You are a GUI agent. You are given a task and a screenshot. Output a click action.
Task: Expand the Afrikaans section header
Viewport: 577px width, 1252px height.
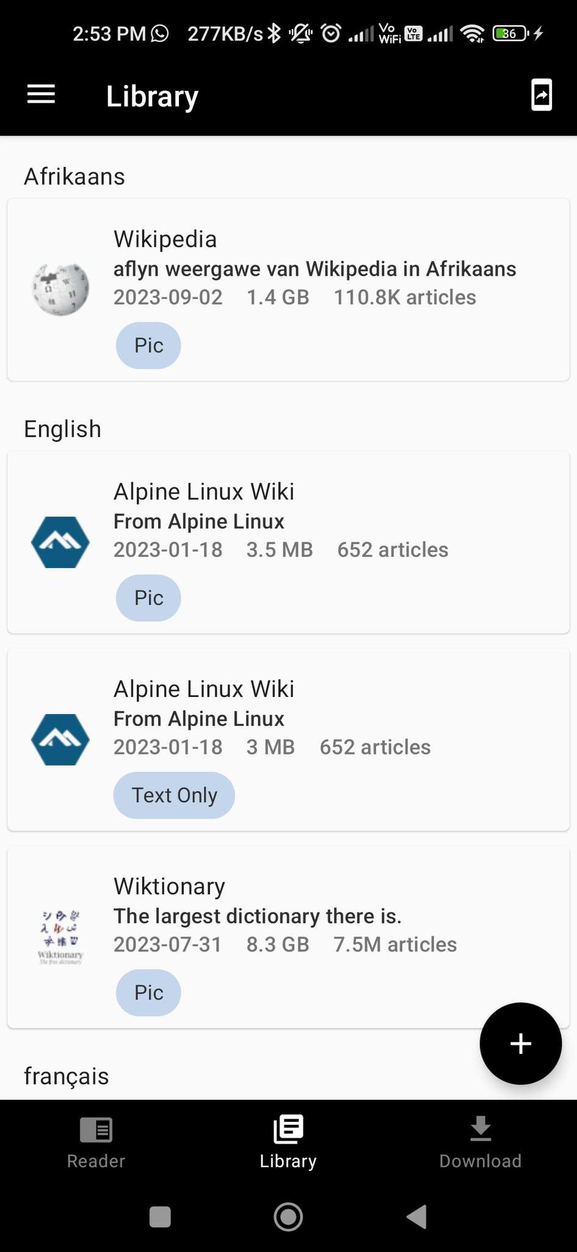(x=74, y=176)
